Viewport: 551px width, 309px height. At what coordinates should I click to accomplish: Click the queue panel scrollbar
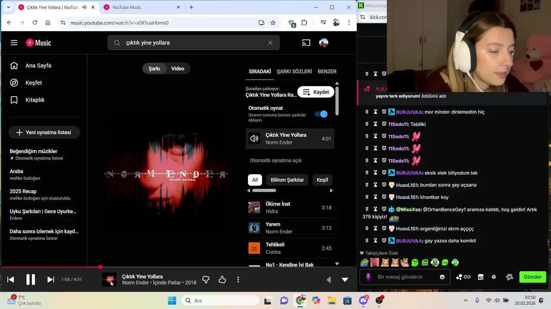pos(337,101)
